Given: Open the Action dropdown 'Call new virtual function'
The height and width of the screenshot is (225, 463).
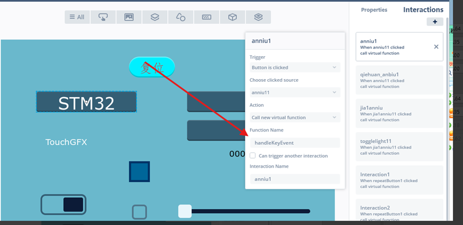Looking at the screenshot, I should point(295,118).
